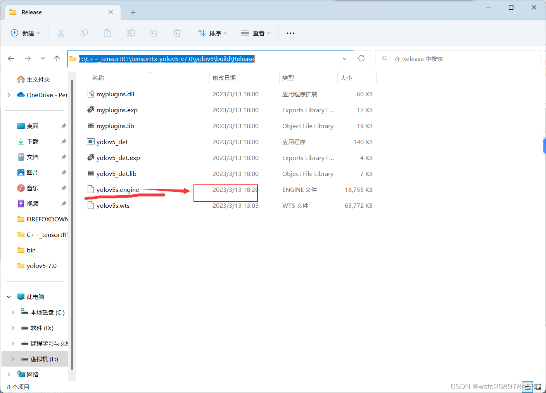546x393 pixels.
Task: Open the 新建 new item dropdown
Action: [25, 33]
